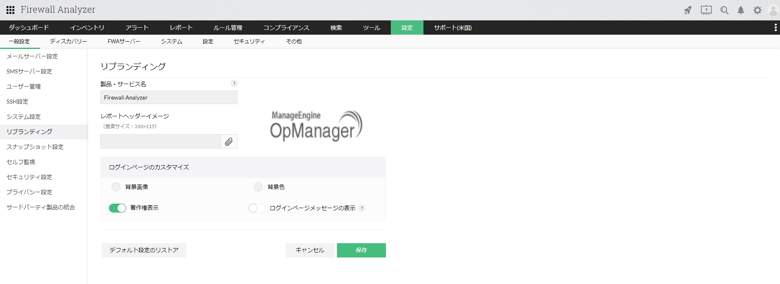
Task: Open the notifications bell icon
Action: (741, 10)
